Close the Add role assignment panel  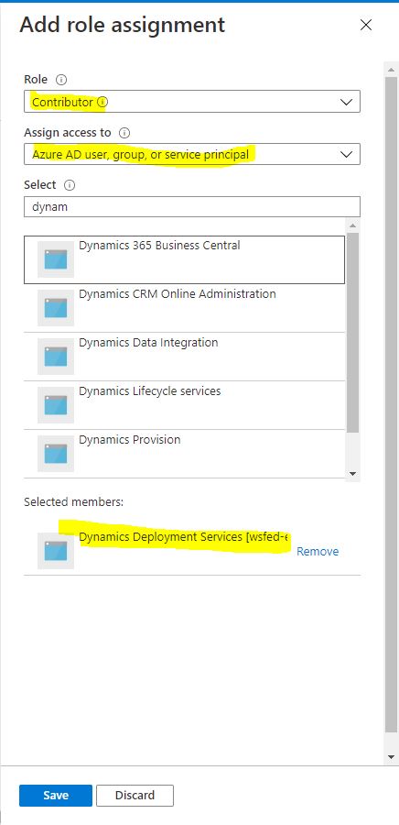click(366, 26)
